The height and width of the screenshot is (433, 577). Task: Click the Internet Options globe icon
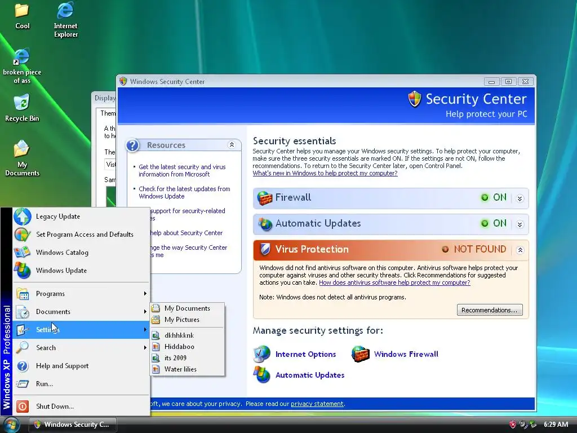(x=262, y=354)
